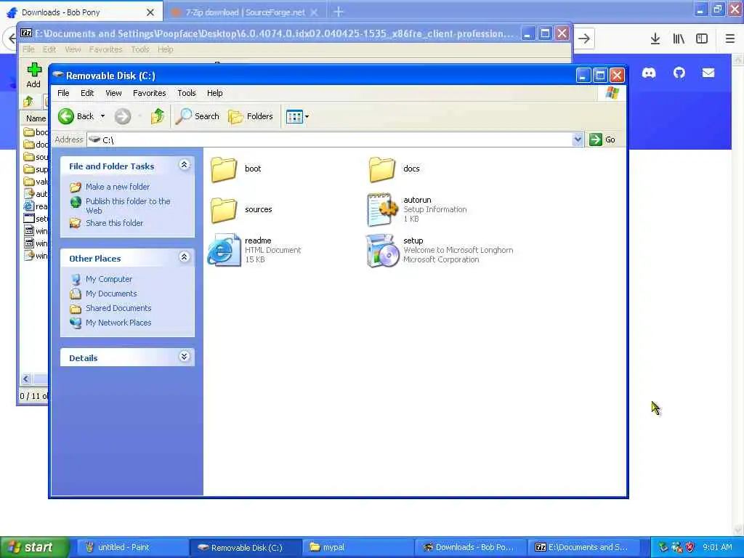Select the setup Longhorn installer icon
The width and height of the screenshot is (744, 558).
pyautogui.click(x=382, y=250)
